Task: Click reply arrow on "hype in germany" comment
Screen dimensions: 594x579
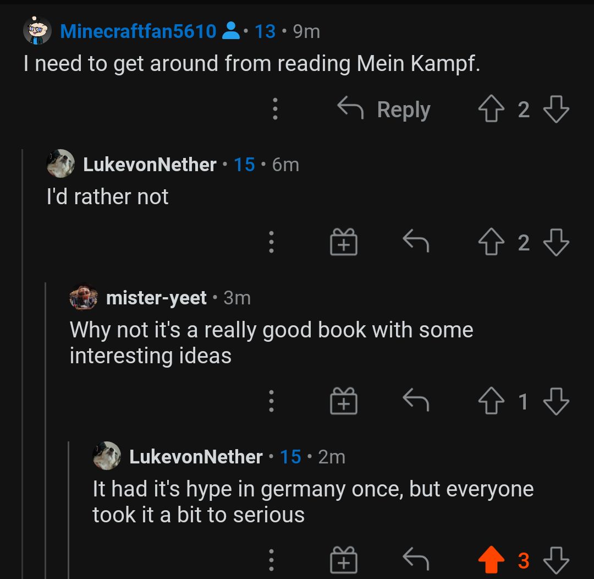Action: pos(416,561)
